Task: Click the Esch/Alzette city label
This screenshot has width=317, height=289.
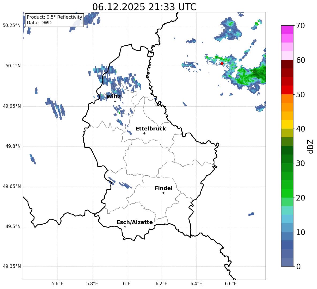Action: 135,222
